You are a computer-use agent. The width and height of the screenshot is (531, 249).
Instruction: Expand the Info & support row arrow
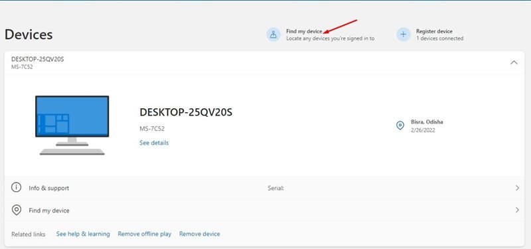click(517, 188)
